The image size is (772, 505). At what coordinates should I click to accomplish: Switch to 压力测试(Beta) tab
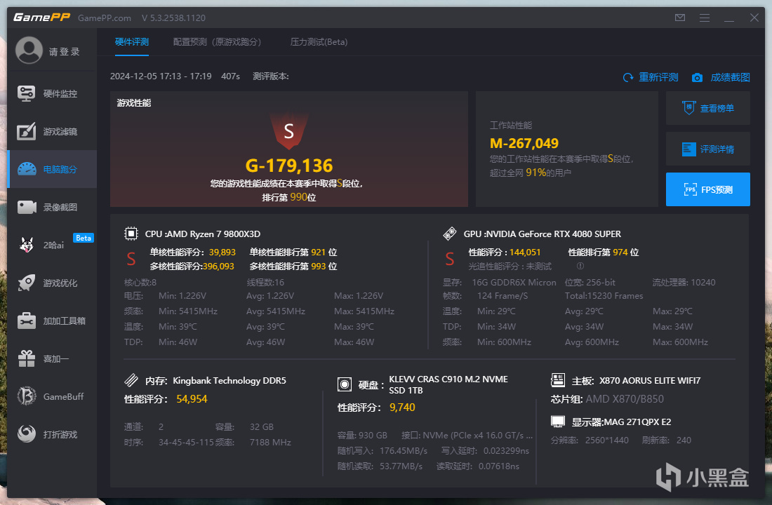319,42
